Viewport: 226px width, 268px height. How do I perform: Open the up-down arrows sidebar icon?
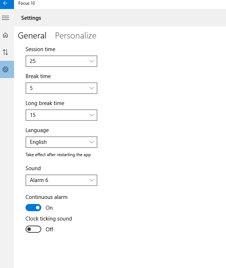[5, 52]
